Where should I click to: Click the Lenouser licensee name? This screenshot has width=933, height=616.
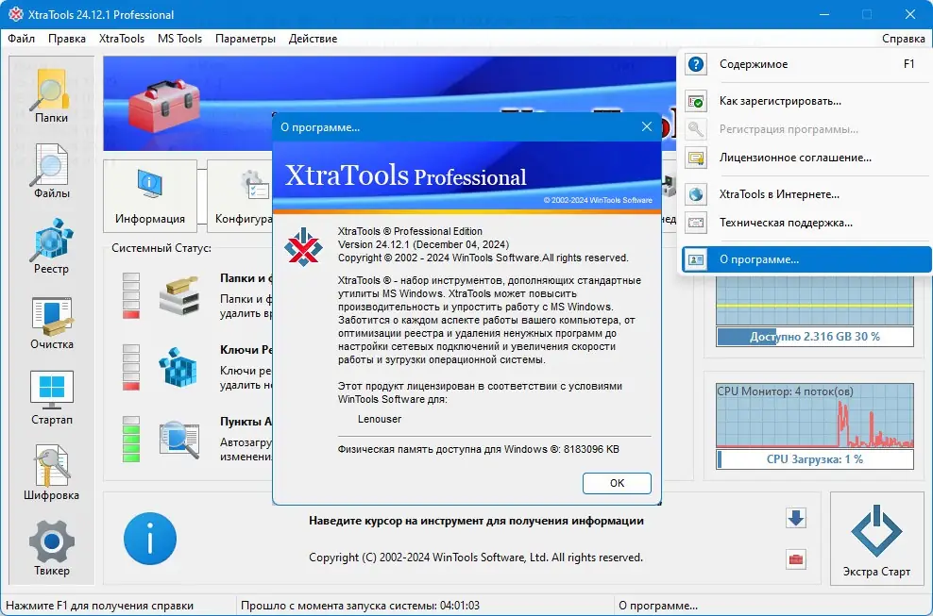(x=380, y=419)
